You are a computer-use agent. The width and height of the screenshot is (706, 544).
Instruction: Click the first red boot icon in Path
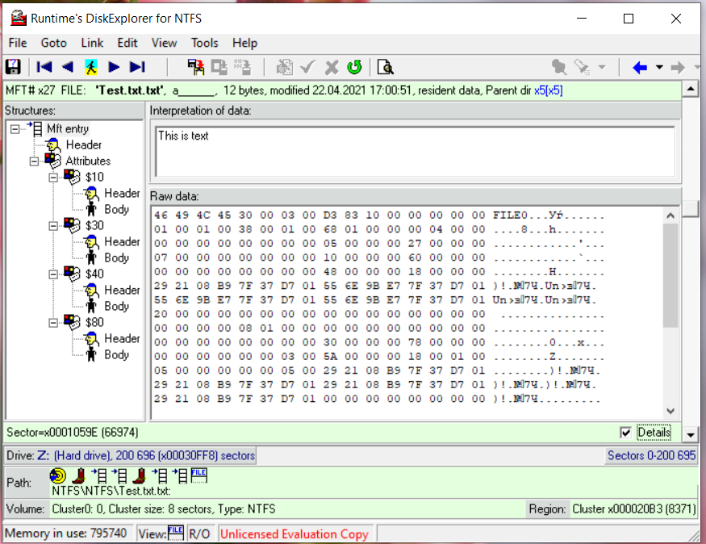tap(80, 475)
